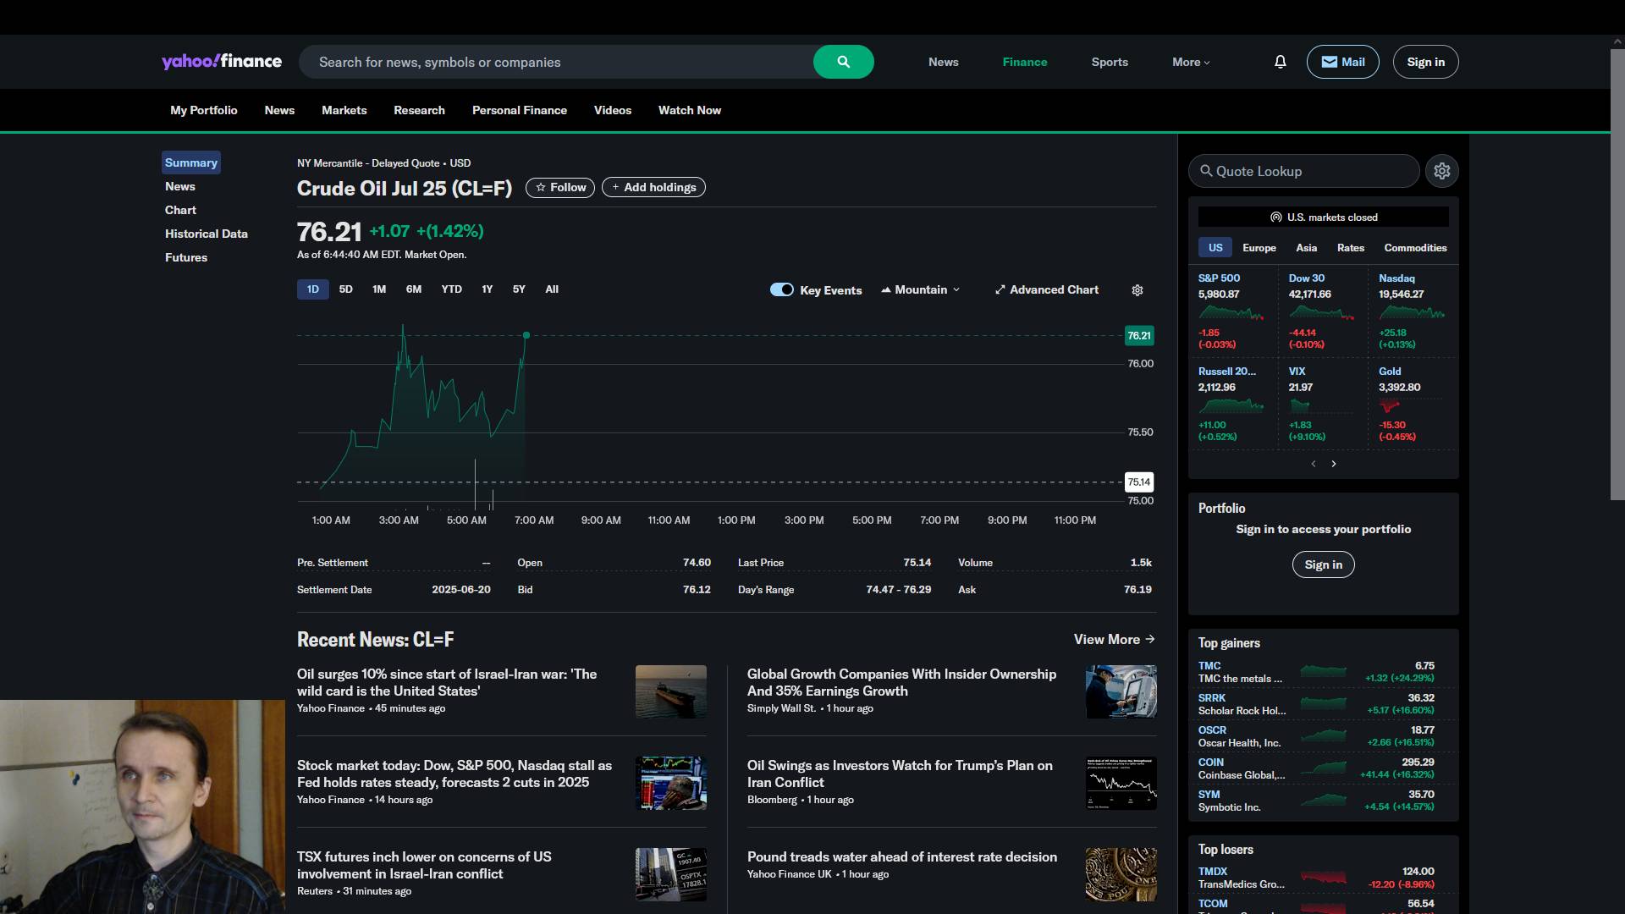Image resolution: width=1625 pixels, height=914 pixels.
Task: Open notifications bell icon
Action: tap(1280, 62)
